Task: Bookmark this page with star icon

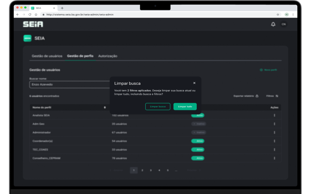Action: coord(278,15)
